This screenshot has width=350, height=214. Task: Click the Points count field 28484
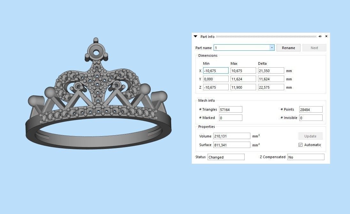(x=311, y=109)
